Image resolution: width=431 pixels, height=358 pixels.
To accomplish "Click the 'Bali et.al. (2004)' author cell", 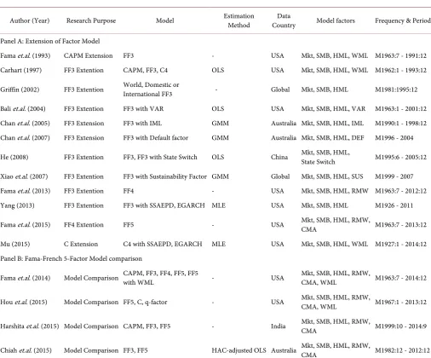I will tap(23, 109).
